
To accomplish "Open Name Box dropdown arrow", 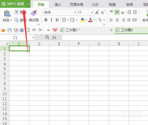I will 33,37.
